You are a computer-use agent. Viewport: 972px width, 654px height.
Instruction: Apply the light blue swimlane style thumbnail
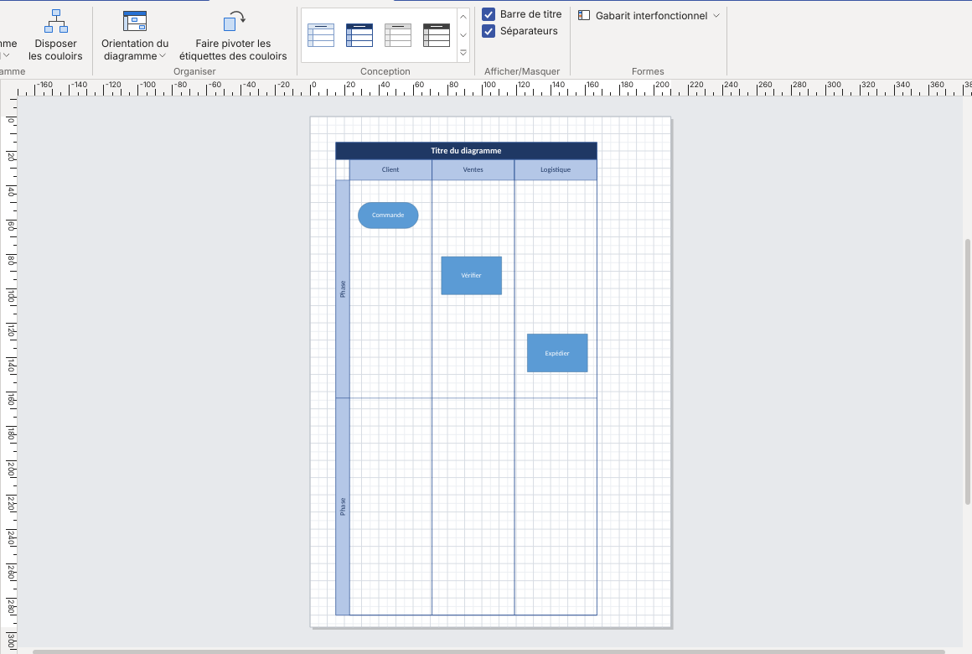(x=321, y=35)
